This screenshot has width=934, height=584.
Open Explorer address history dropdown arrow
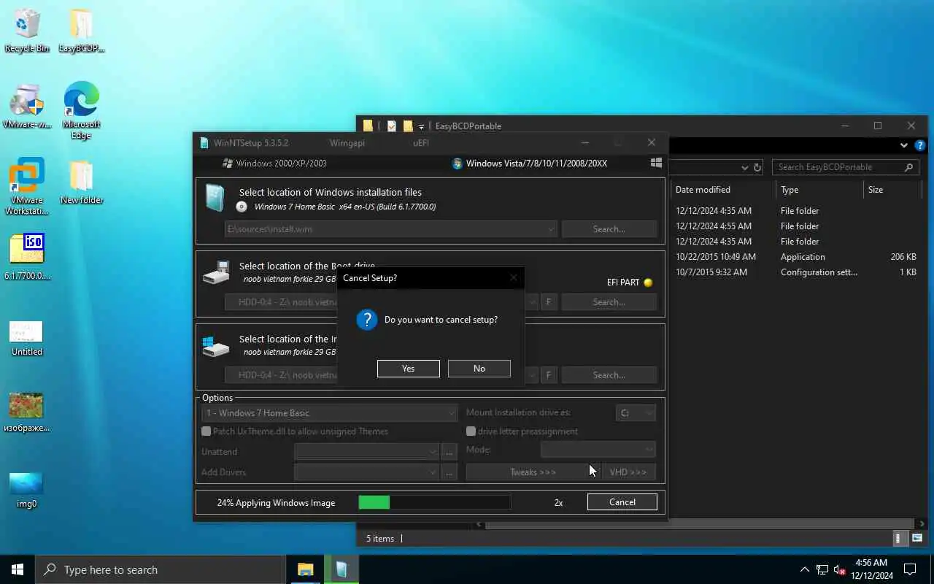point(744,167)
